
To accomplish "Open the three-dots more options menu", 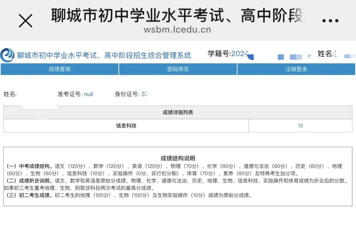I will click(330, 21).
